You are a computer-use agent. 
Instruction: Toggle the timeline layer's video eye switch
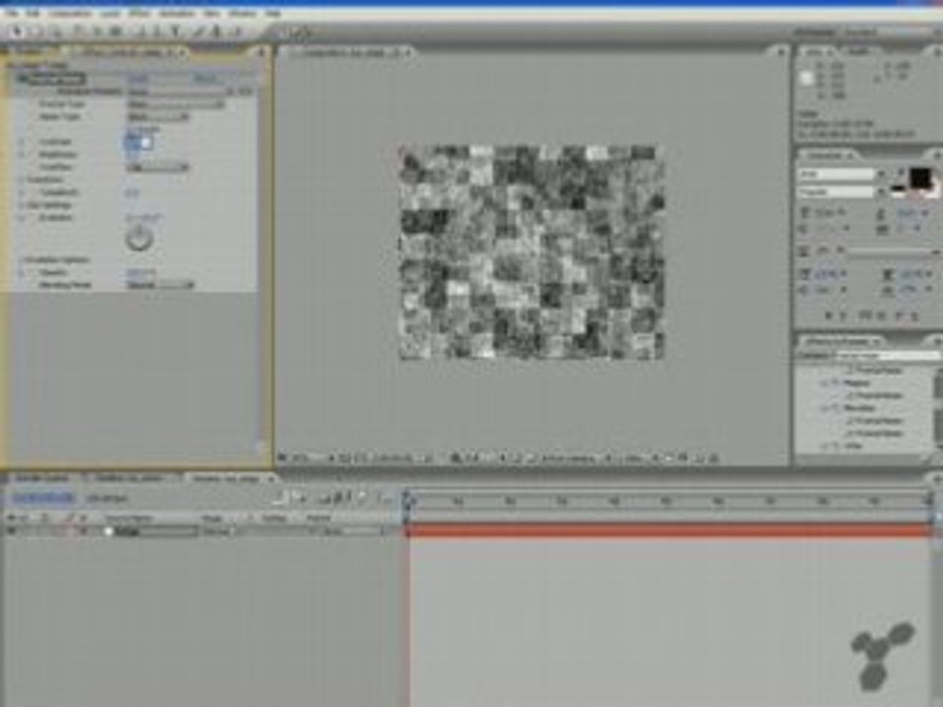pos(12,531)
